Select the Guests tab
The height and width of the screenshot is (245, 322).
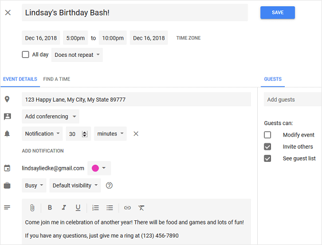(x=273, y=79)
